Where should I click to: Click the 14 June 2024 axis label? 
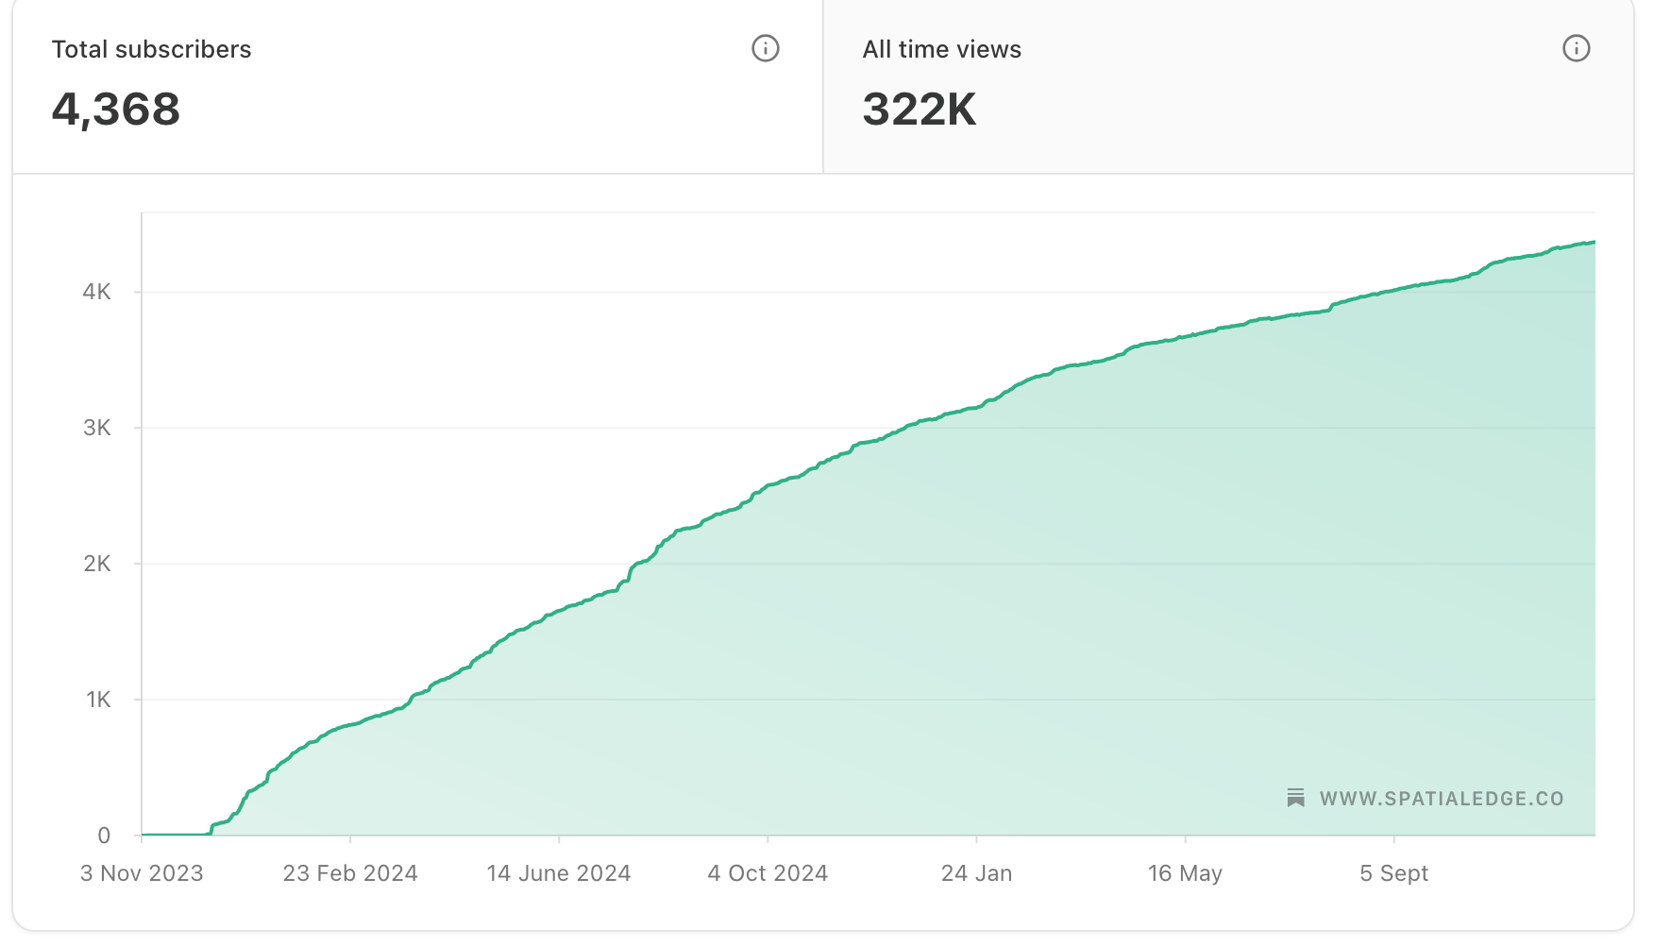(558, 873)
